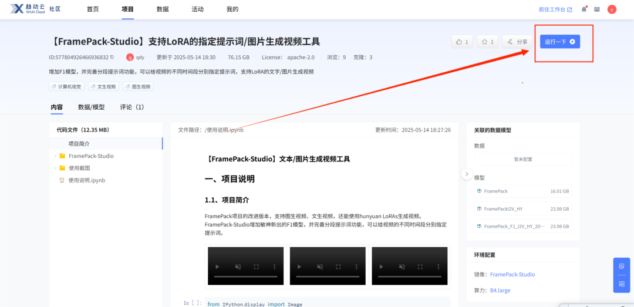Click the 使用截图 folder icon
This screenshot has width=634, height=307.
(62, 168)
